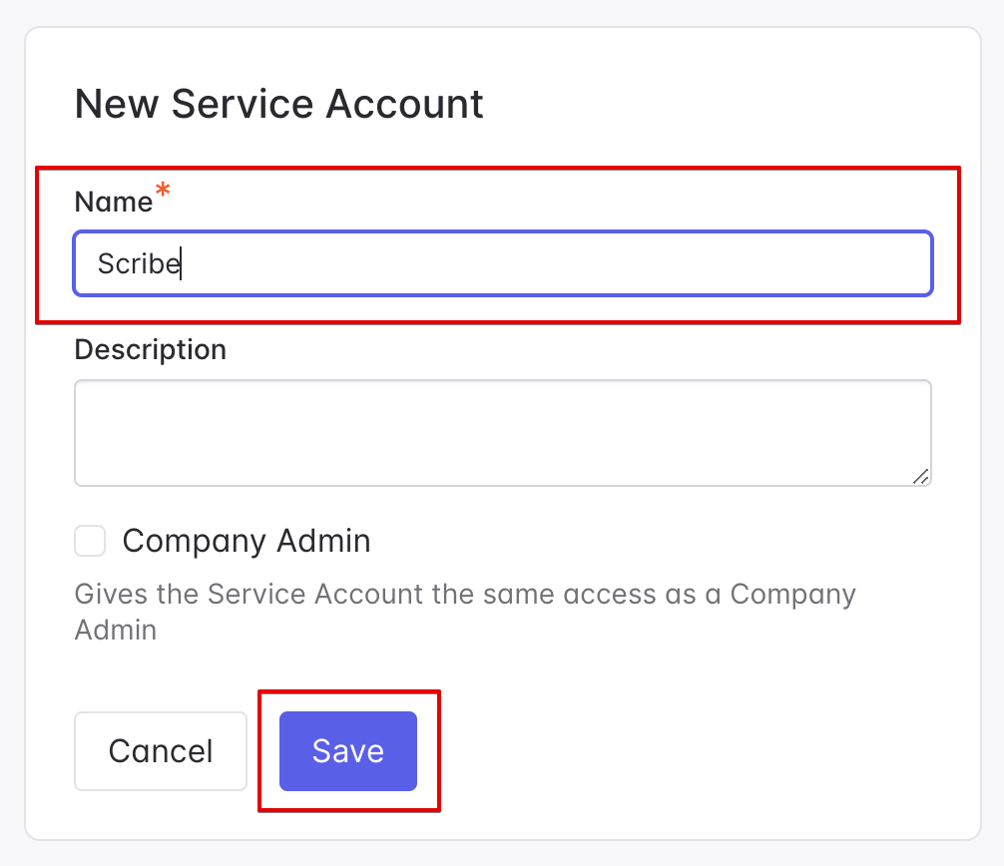Enable the Company Admin checkbox
The width and height of the screenshot is (1004, 866).
90,542
